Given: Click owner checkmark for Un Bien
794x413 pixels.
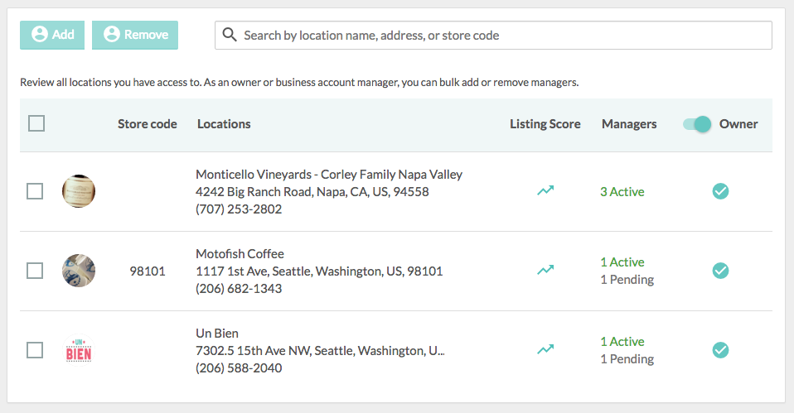Looking at the screenshot, I should click(720, 350).
